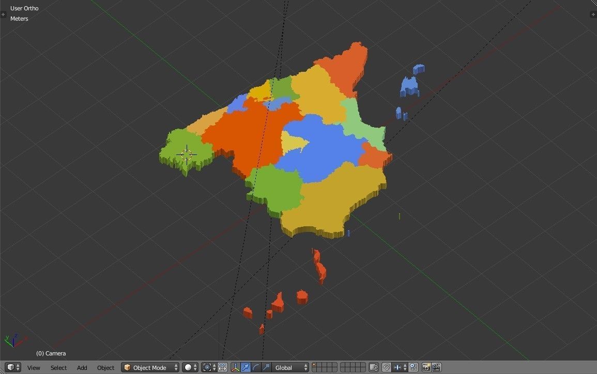Expand the properties region plus at top right
The width and height of the screenshot is (597, 374).
coord(593,14)
